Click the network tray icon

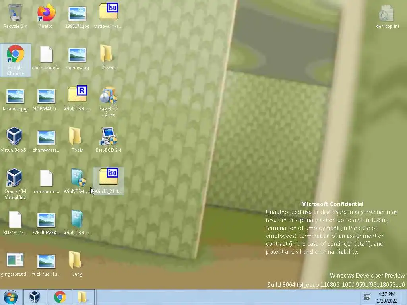click(367, 297)
